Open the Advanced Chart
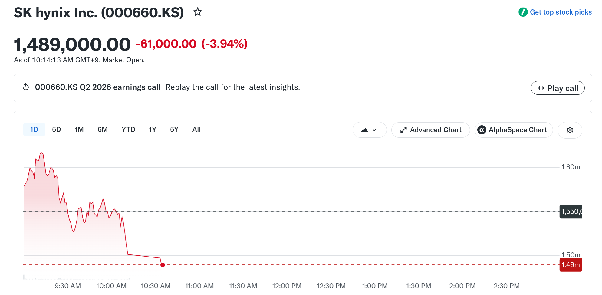Screen dimensions: 602x295 coord(430,130)
